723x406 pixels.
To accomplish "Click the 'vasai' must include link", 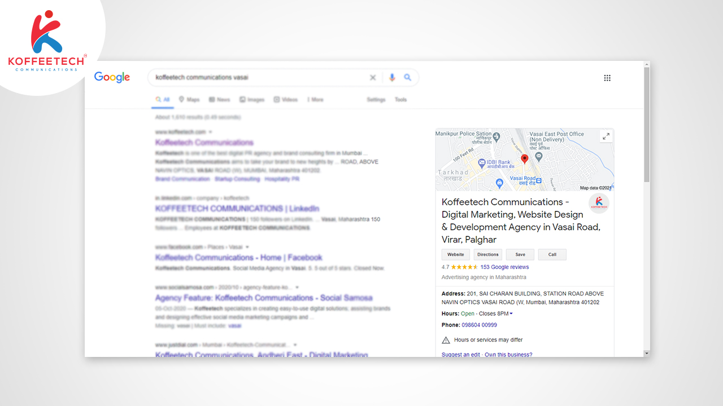I will (x=234, y=326).
